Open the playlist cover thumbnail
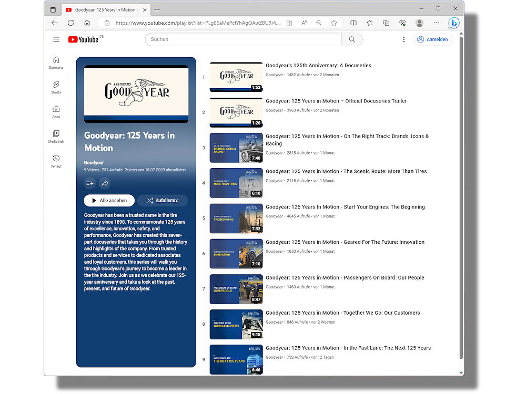526x394 pixels. point(136,94)
